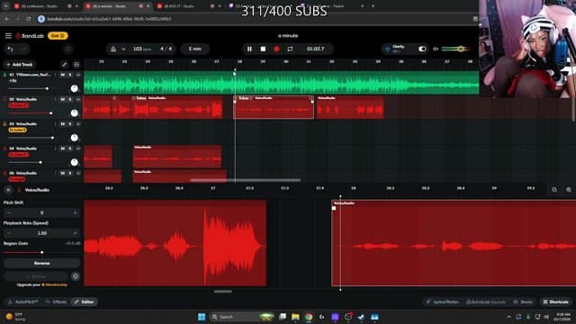Image resolution: width=576 pixels, height=324 pixels.
Task: Click the Reverse button
Action: [42, 263]
